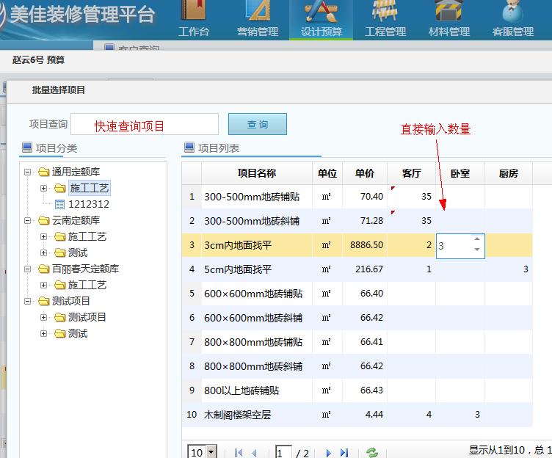Expand 施工工艺 under 百丽春天定额库
The image size is (552, 458).
click(43, 285)
